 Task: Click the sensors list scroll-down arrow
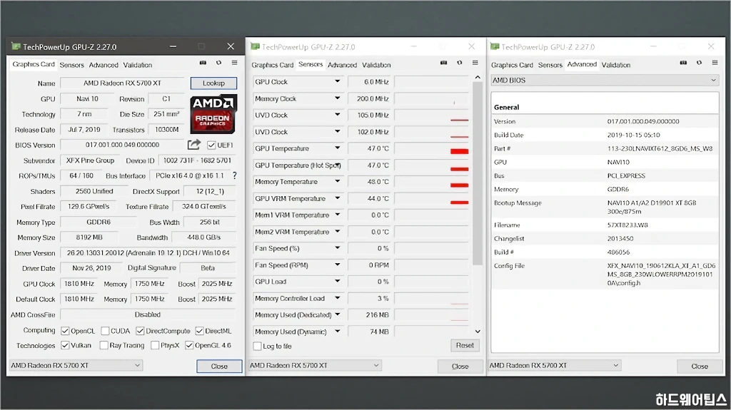478,332
